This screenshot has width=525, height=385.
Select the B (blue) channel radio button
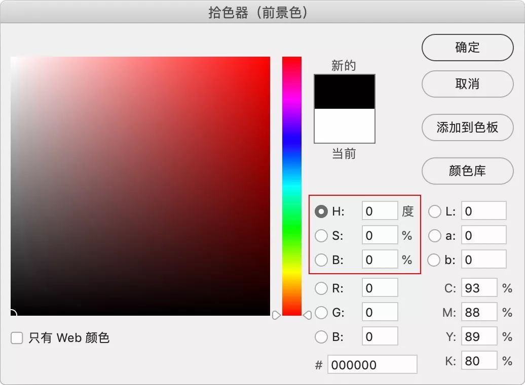322,336
